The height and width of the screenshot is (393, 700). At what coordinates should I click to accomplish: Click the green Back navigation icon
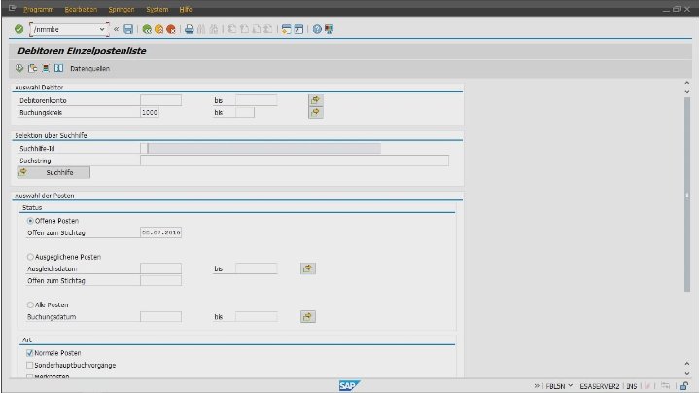pyautogui.click(x=147, y=29)
